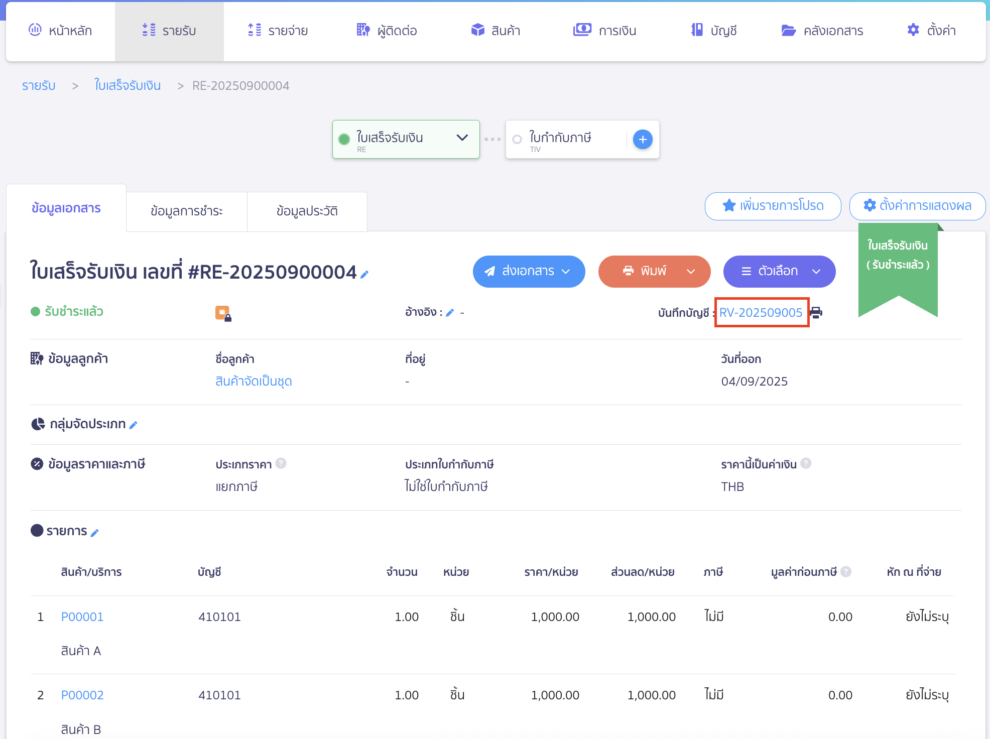Click the pencil icon beside the receipt number
The width and height of the screenshot is (990, 739).
[364, 274]
